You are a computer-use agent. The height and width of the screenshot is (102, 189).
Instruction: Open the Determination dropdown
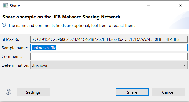pos(109,65)
